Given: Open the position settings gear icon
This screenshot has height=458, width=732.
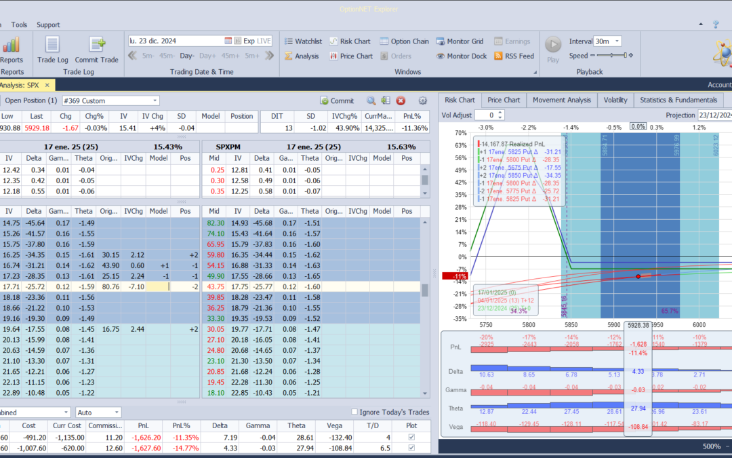Looking at the screenshot, I should tap(423, 100).
